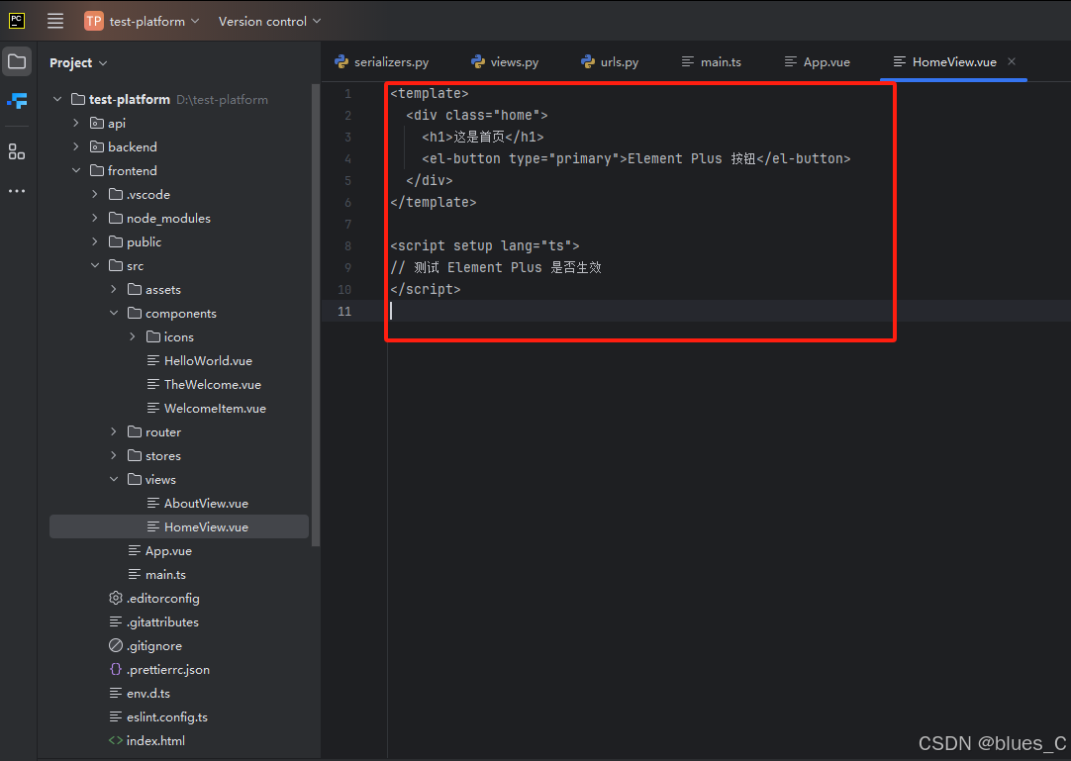Expand the node_modules folder
The height and width of the screenshot is (761, 1071).
[x=95, y=218]
